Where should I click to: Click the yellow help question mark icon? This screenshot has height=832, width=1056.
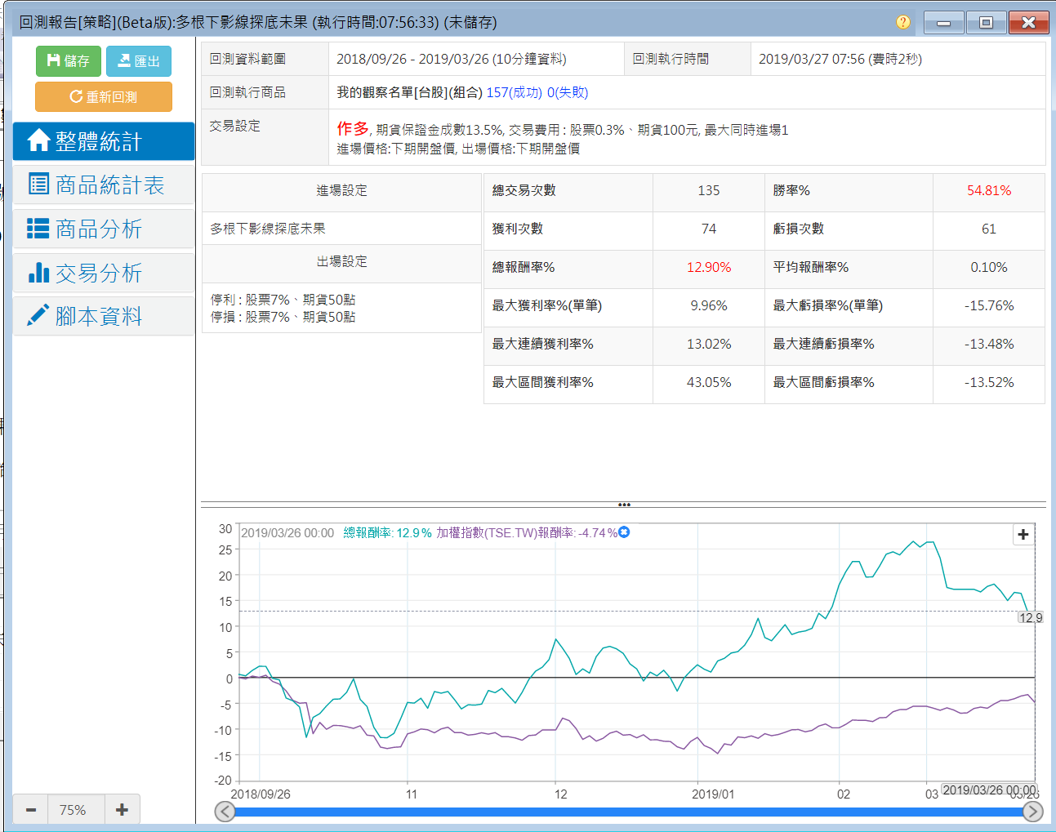[x=902, y=22]
